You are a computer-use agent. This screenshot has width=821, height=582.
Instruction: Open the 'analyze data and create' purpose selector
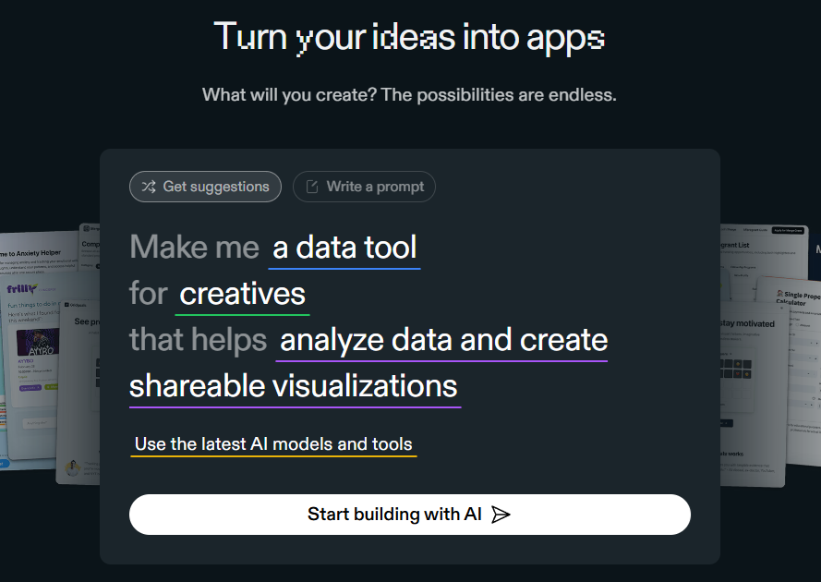(x=443, y=340)
